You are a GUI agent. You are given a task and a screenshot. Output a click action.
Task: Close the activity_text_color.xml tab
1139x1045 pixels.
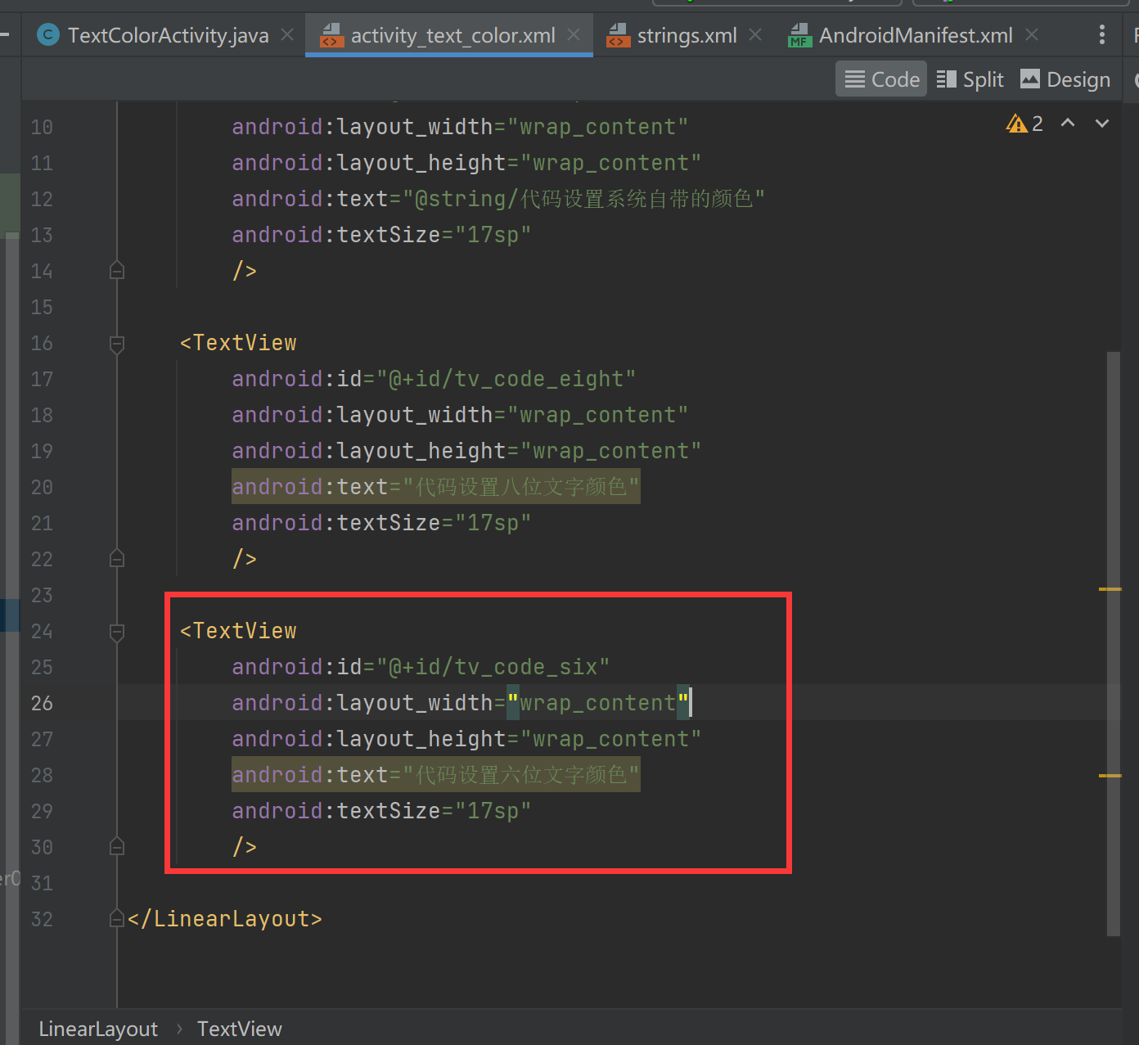574,35
